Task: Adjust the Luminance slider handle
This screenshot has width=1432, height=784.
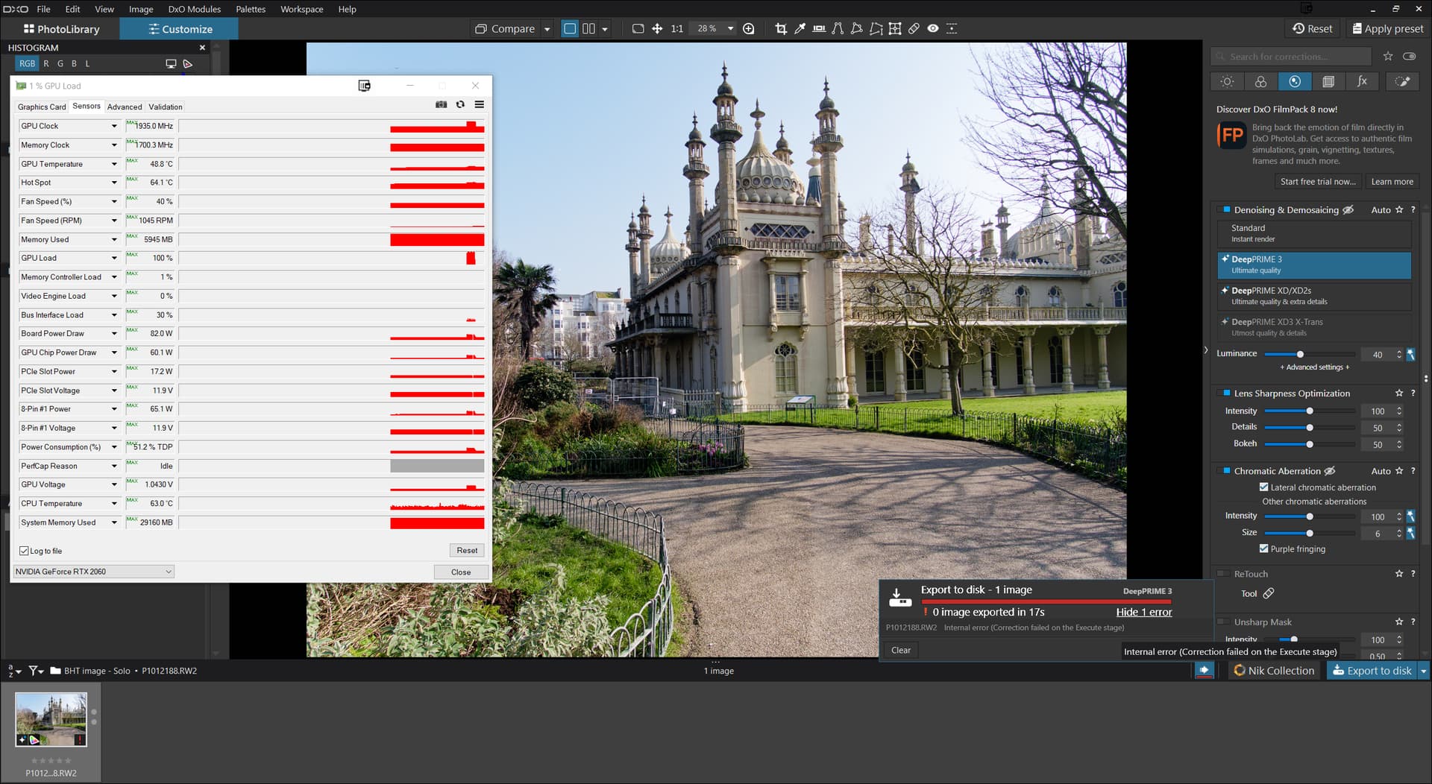Action: pos(1300,354)
